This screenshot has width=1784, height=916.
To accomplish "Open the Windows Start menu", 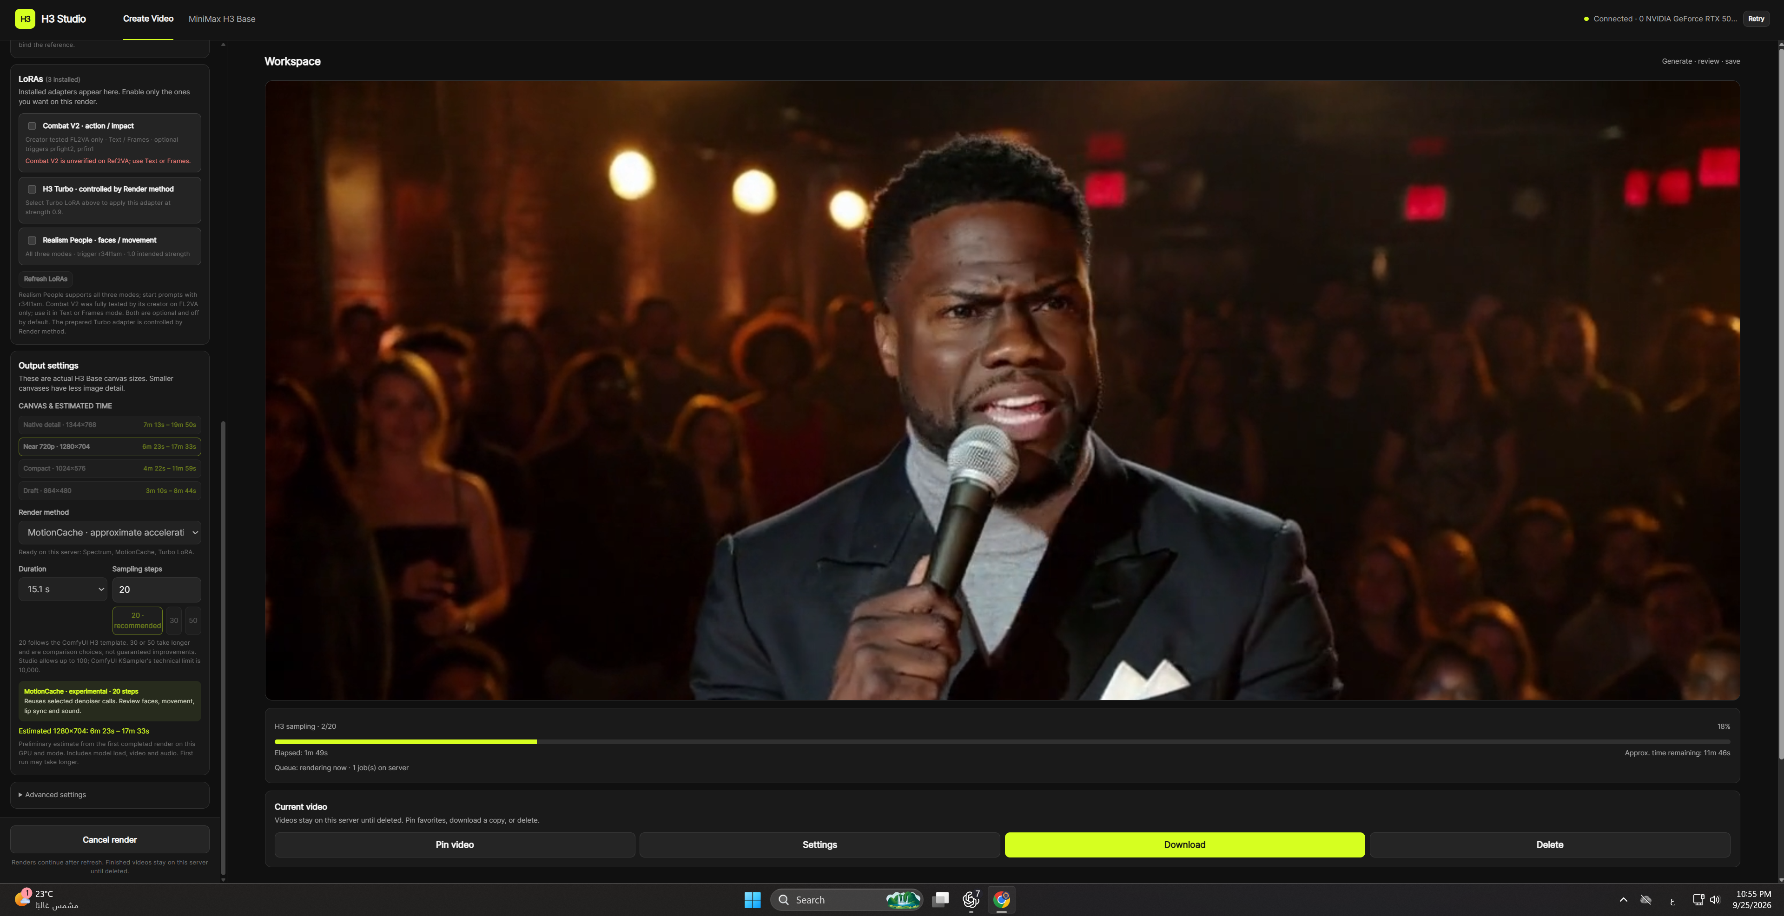I will [752, 899].
